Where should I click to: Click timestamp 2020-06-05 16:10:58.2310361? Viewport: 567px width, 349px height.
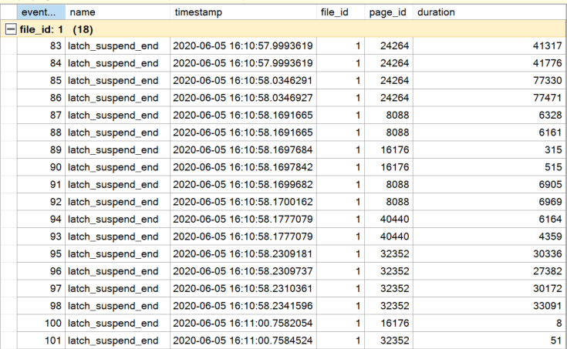click(243, 288)
